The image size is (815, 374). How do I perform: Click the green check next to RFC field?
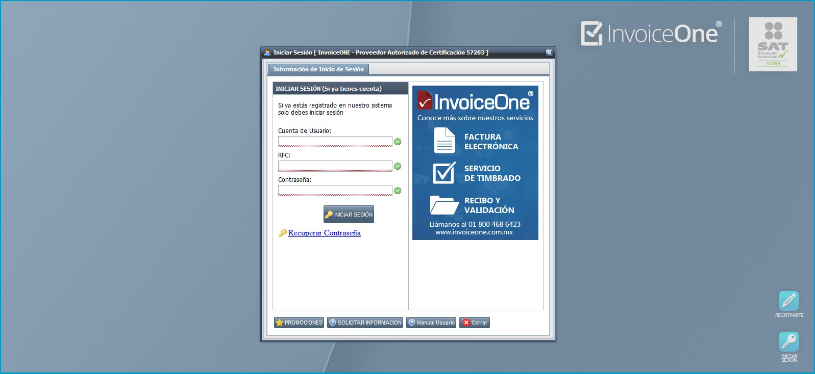click(398, 166)
